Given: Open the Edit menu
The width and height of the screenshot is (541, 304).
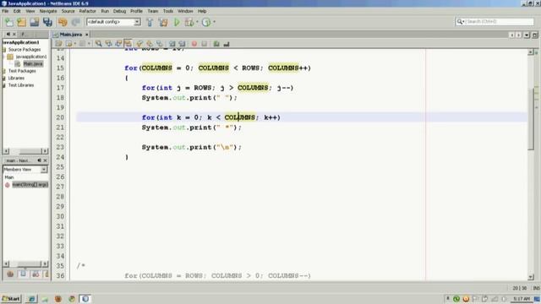Looking at the screenshot, I should pos(17,11).
